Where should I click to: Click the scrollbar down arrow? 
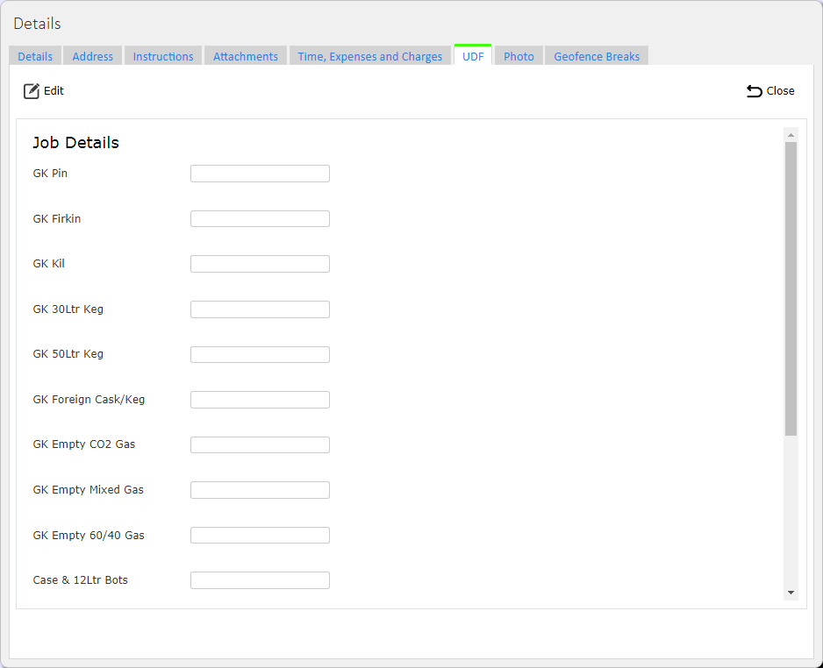click(x=791, y=593)
